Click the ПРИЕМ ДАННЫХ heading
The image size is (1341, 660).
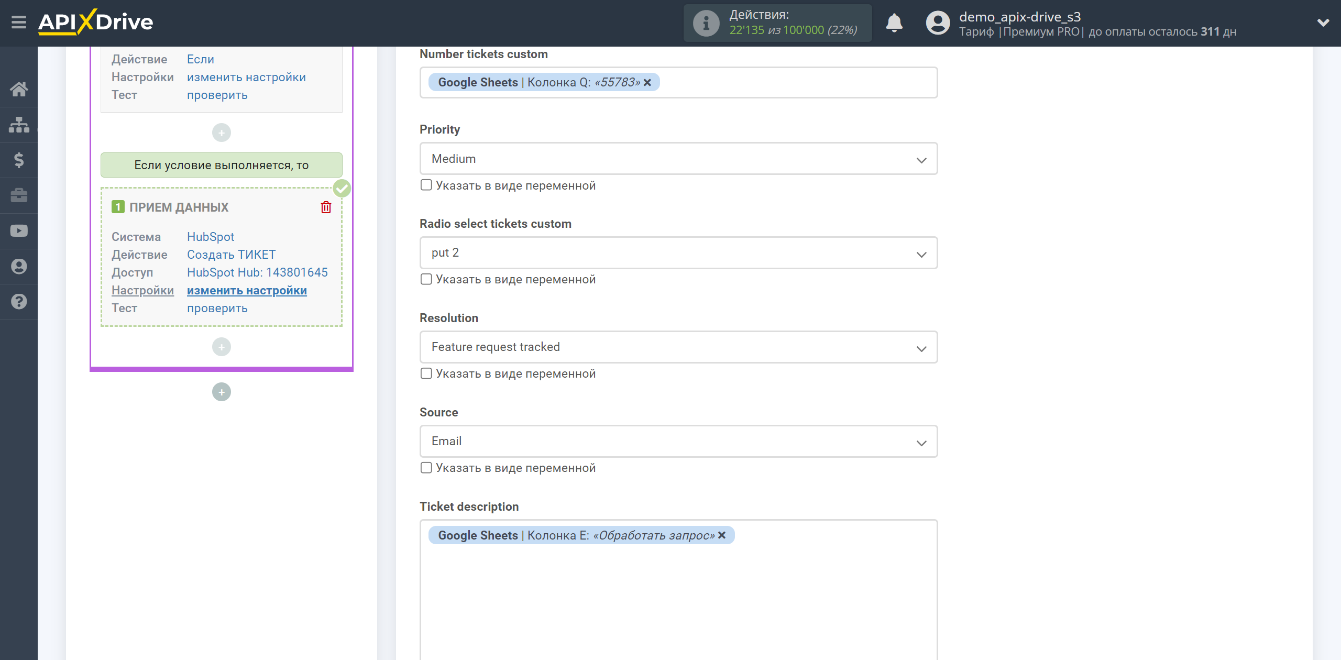point(179,207)
